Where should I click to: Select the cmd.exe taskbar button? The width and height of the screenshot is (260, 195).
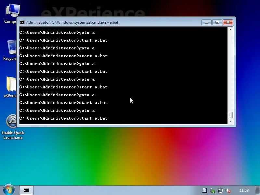pos(26,190)
